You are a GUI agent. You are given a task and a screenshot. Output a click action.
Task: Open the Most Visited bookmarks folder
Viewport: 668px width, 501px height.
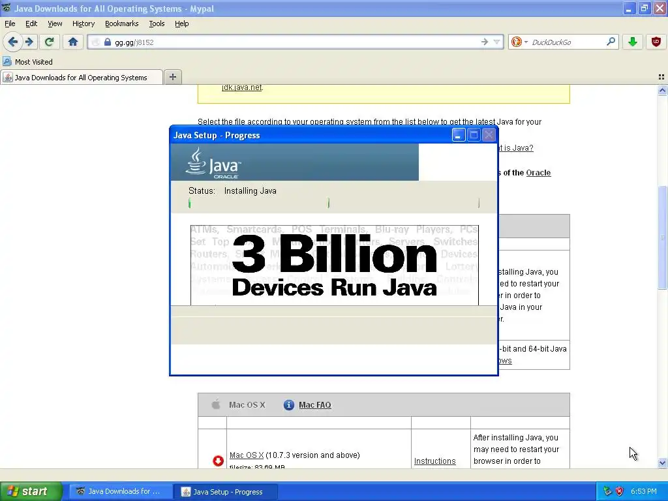coord(27,62)
